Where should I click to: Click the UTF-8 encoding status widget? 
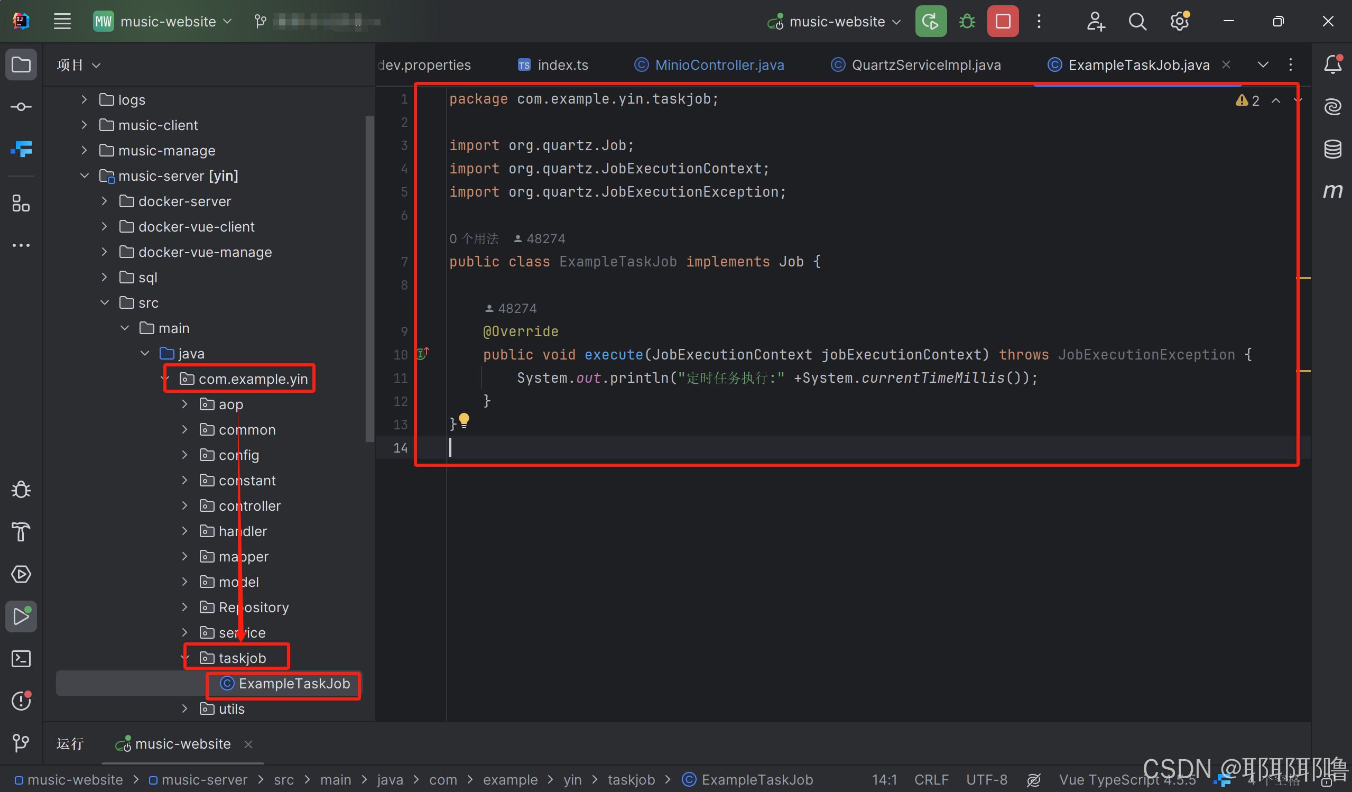click(x=986, y=779)
